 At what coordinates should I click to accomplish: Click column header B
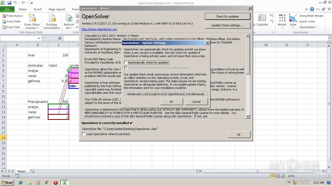[x=38, y=45]
